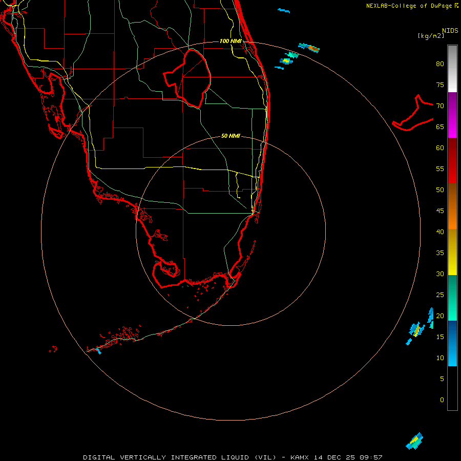Click the 20 value on color scale
Screen dimensions: 461x461
(440, 316)
